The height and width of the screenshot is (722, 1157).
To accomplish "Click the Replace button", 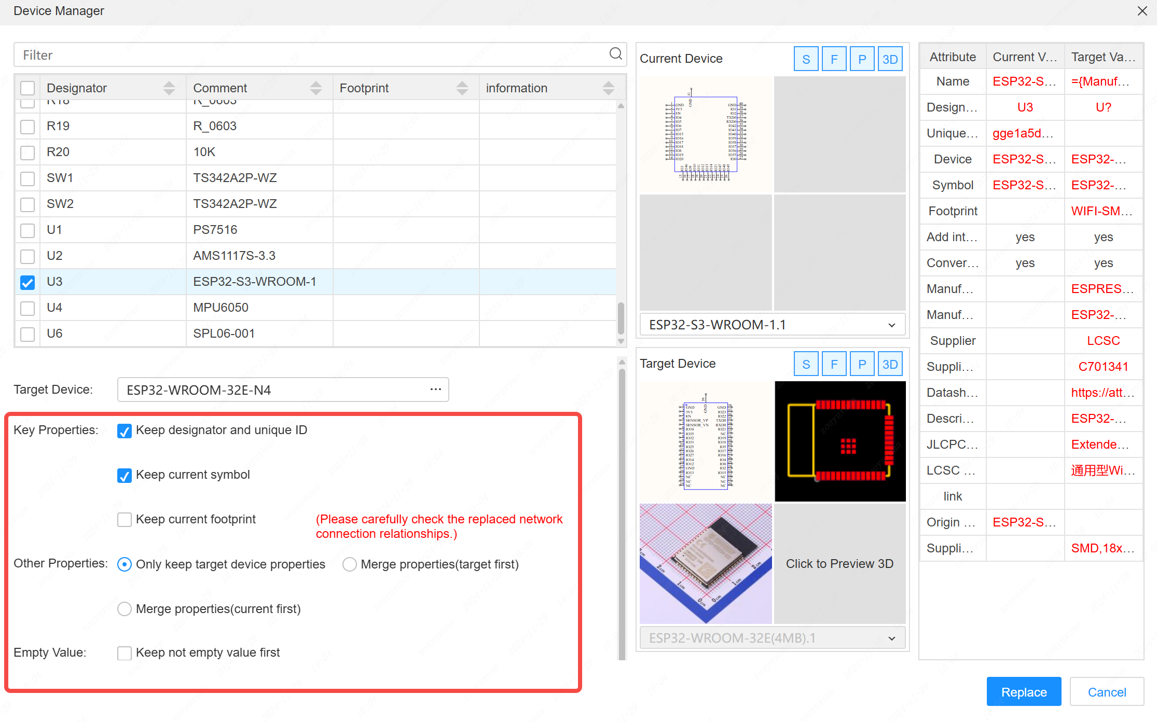I will coord(1023,692).
